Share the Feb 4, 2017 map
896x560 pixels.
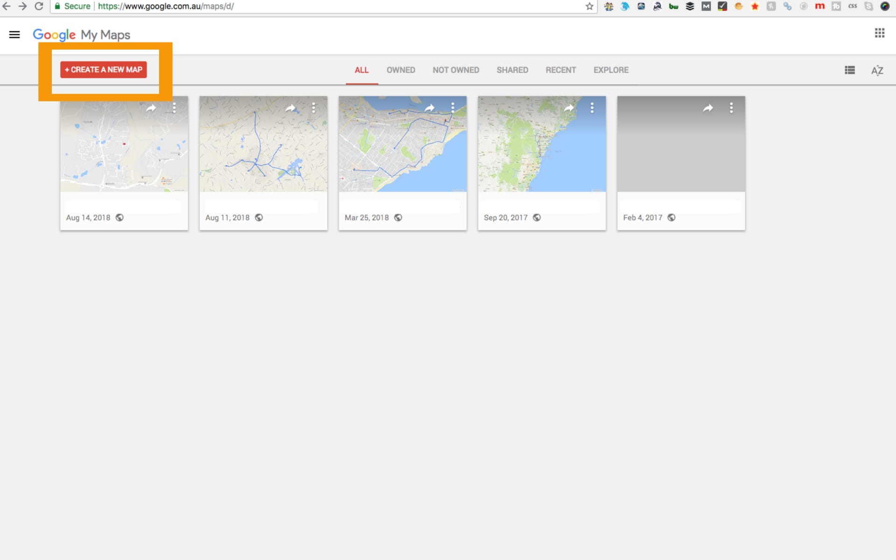tap(708, 108)
